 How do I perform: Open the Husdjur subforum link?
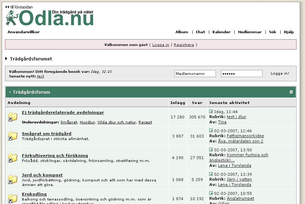[x=87, y=122]
